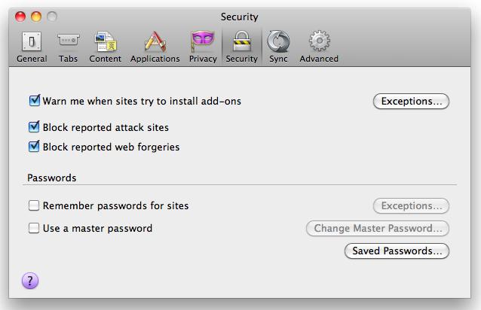Viewport: 481px width, 310px height.
Task: Toggle Block reported attack sites checkbox
Action: [34, 127]
